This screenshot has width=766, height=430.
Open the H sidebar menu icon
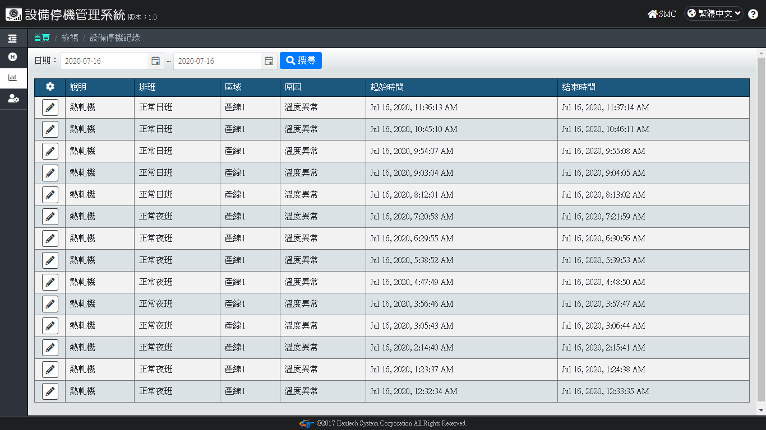click(x=12, y=57)
